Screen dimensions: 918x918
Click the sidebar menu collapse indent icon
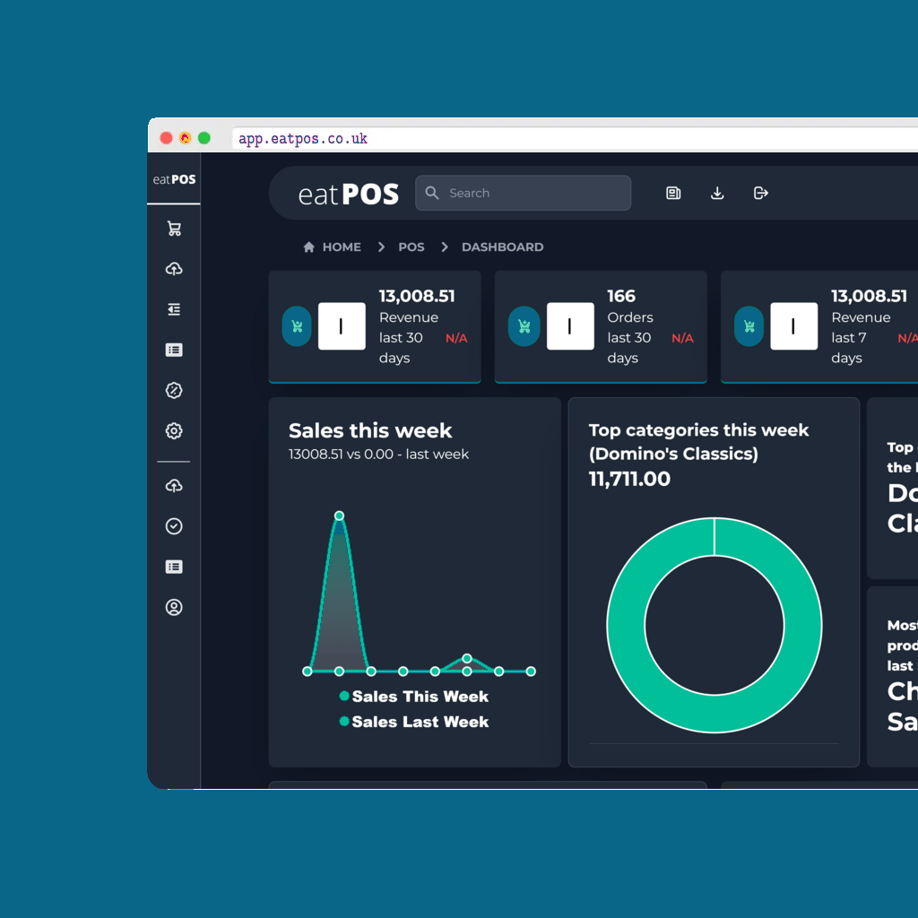point(174,309)
